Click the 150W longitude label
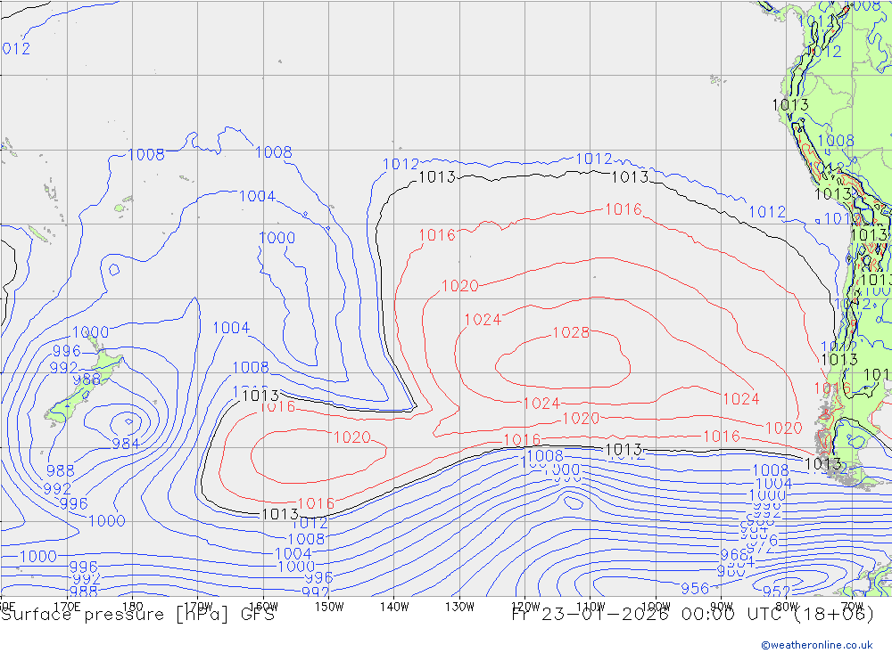This screenshot has height=653, width=892. (x=329, y=607)
